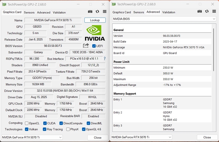
Task: Click the Lookup button
Action: tap(95, 20)
